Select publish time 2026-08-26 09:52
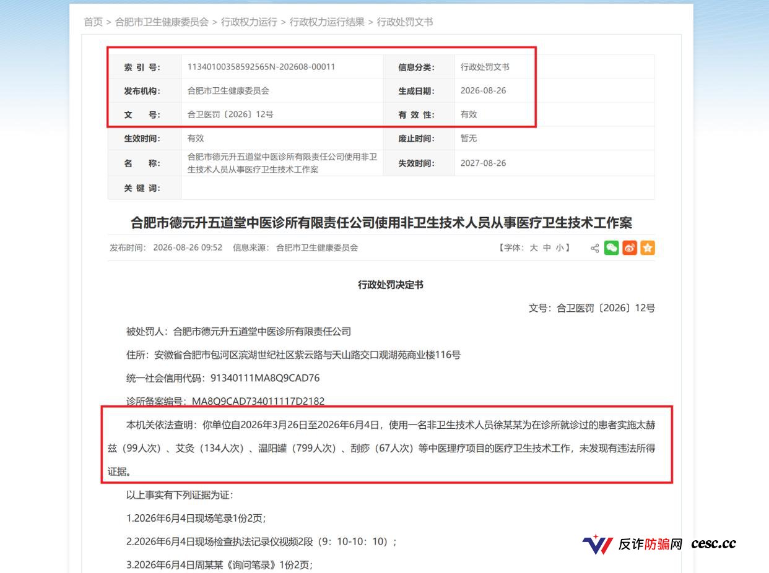The height and width of the screenshot is (573, 769). pyautogui.click(x=188, y=248)
